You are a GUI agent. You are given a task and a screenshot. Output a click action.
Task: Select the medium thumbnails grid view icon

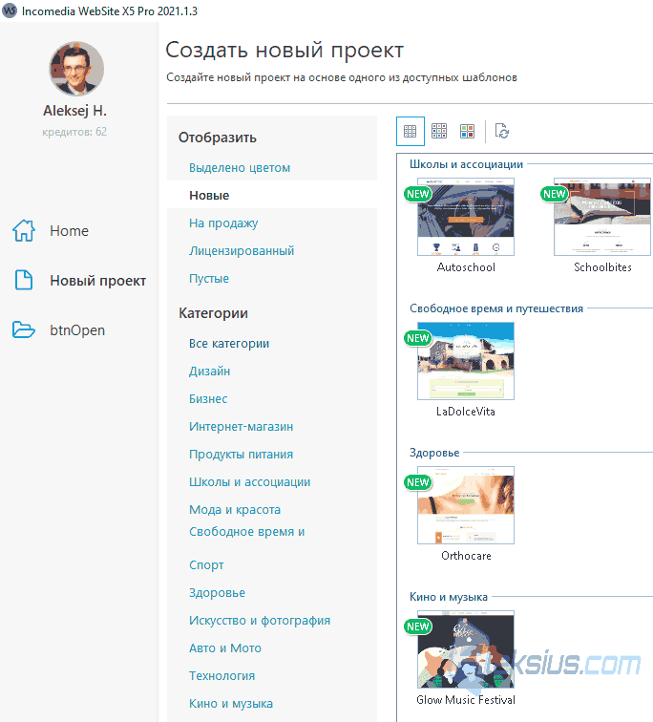(439, 131)
